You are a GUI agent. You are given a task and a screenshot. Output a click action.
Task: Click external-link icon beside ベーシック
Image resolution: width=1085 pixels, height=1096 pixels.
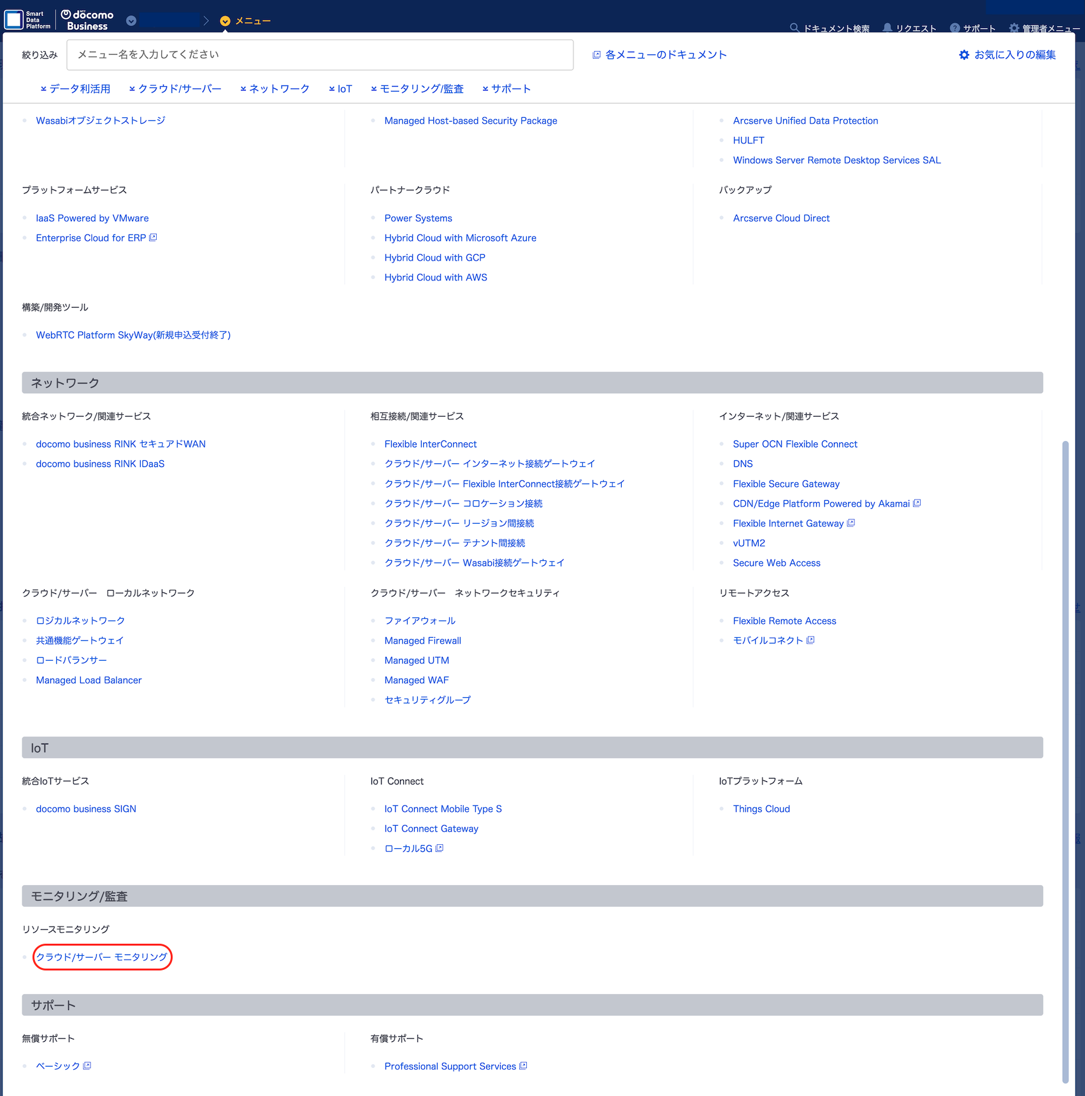(x=87, y=1065)
